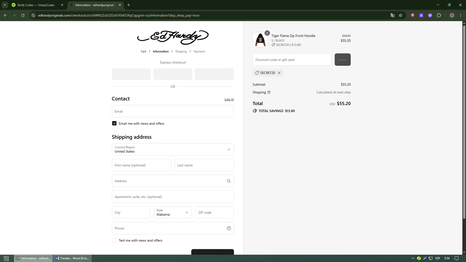Click the Information breadcrumb step

pos(161,52)
